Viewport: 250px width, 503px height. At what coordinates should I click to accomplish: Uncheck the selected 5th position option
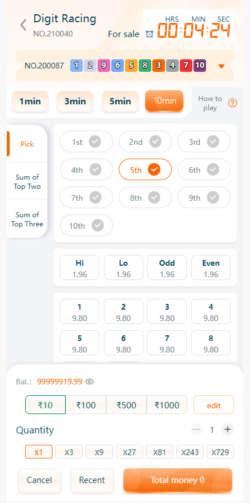click(145, 170)
